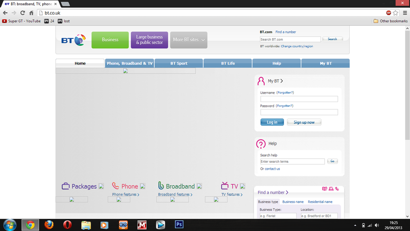Screen dimensions: 410x231
Task: Click the Packages briefcase icon
Action: tap(66, 186)
